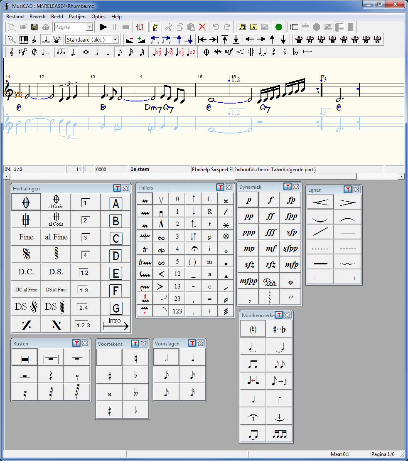Close the Nootkenmerken panel
The height and width of the screenshot is (461, 408).
tap(288, 315)
